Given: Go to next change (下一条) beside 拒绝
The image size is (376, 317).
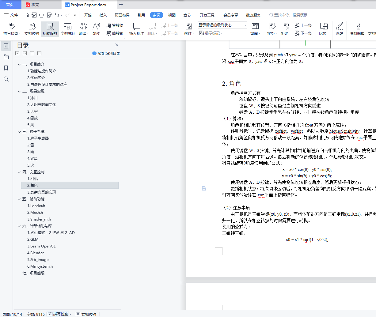Looking at the screenshot, I should pos(303,33).
